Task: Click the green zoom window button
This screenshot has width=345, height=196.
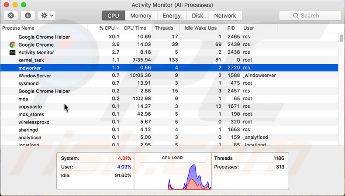Action: point(24,5)
